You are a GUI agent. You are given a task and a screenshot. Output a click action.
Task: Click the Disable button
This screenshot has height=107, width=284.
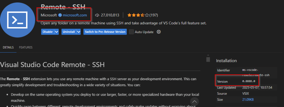tap(48, 32)
